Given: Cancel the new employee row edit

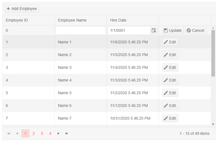Looking at the screenshot, I should tap(196, 30).
